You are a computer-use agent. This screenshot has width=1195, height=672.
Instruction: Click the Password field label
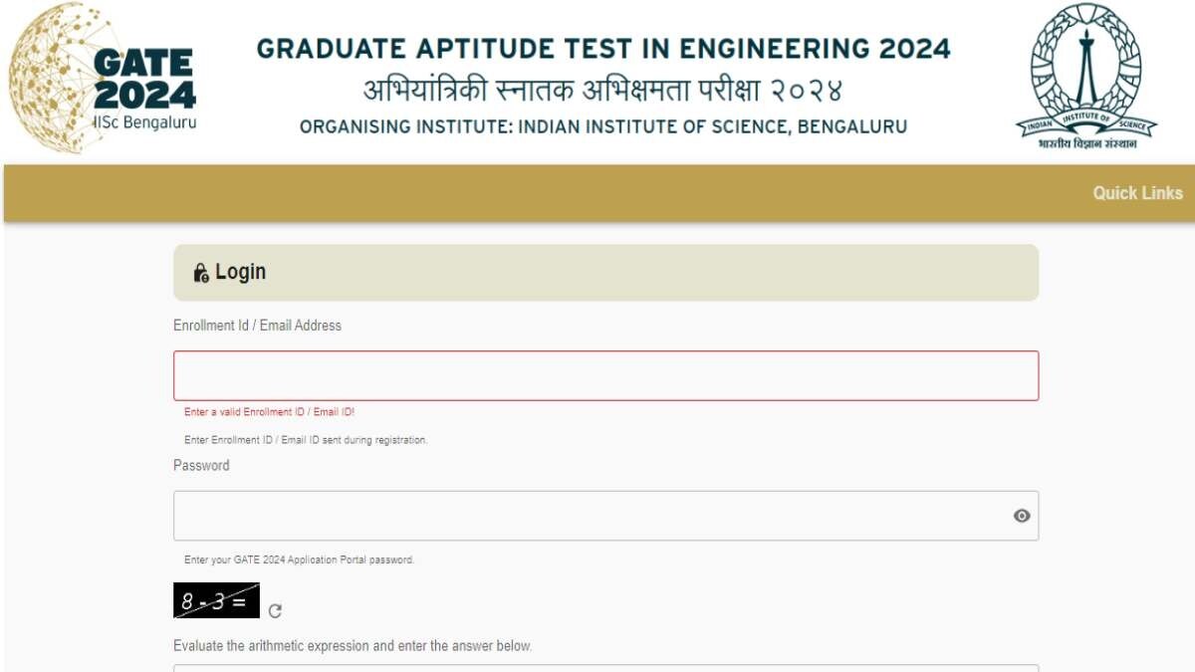(201, 465)
